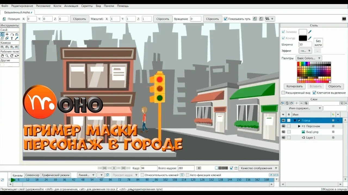This screenshot has width=348, height=195.
Task: Open the Имя содержит filter dropdown
Action: point(302,108)
